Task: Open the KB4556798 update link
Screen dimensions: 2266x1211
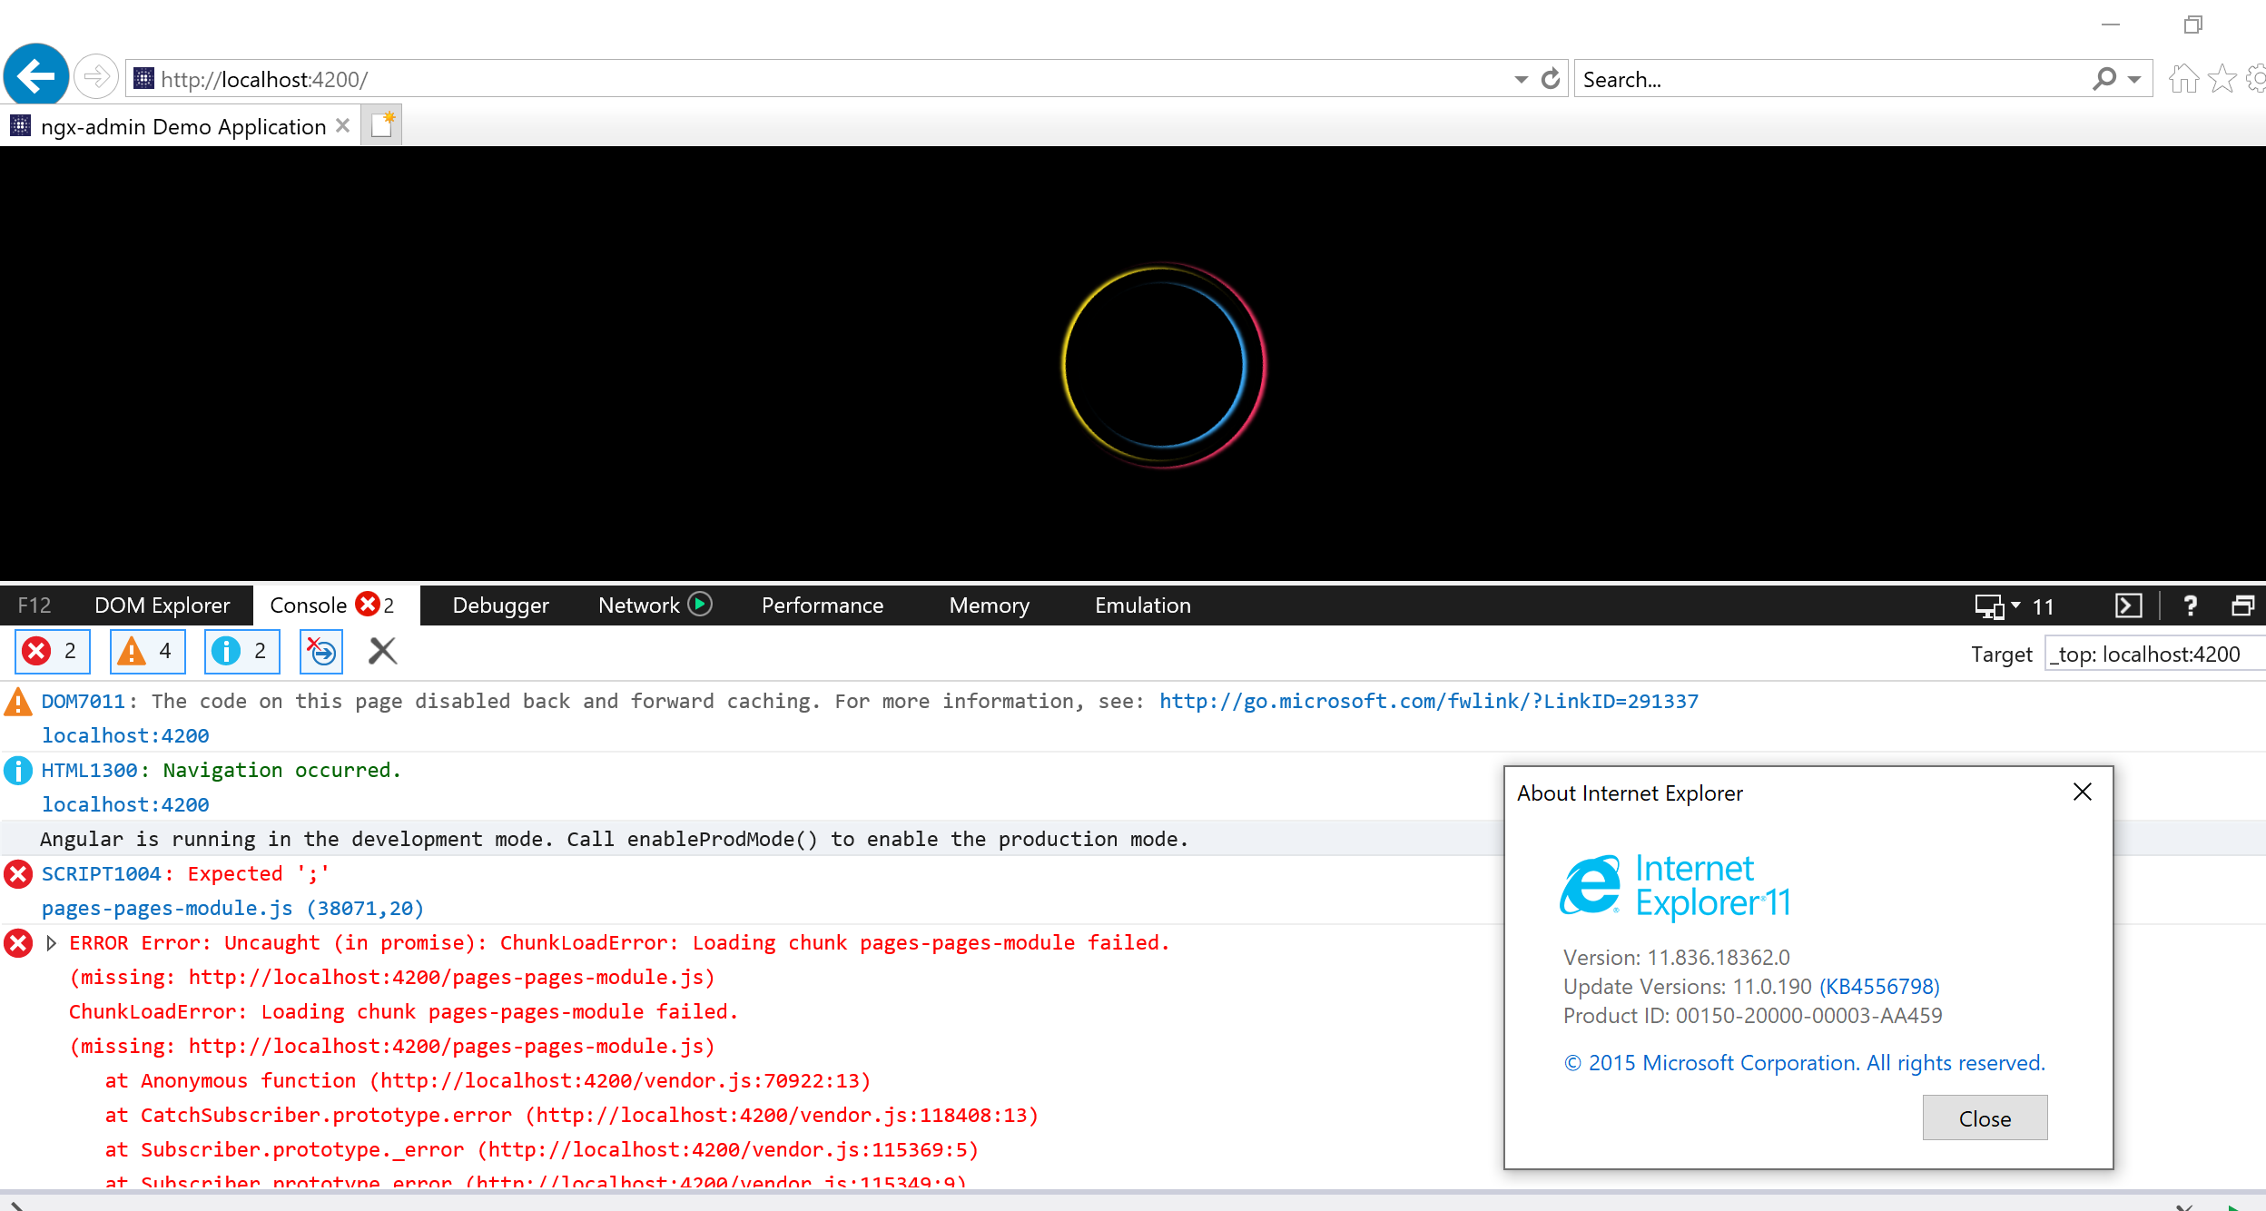Action: (1879, 987)
